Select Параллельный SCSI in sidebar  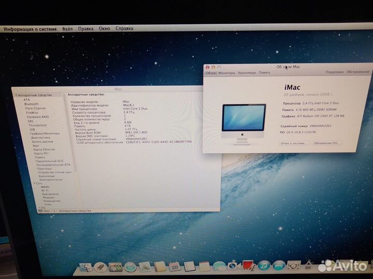(49, 161)
